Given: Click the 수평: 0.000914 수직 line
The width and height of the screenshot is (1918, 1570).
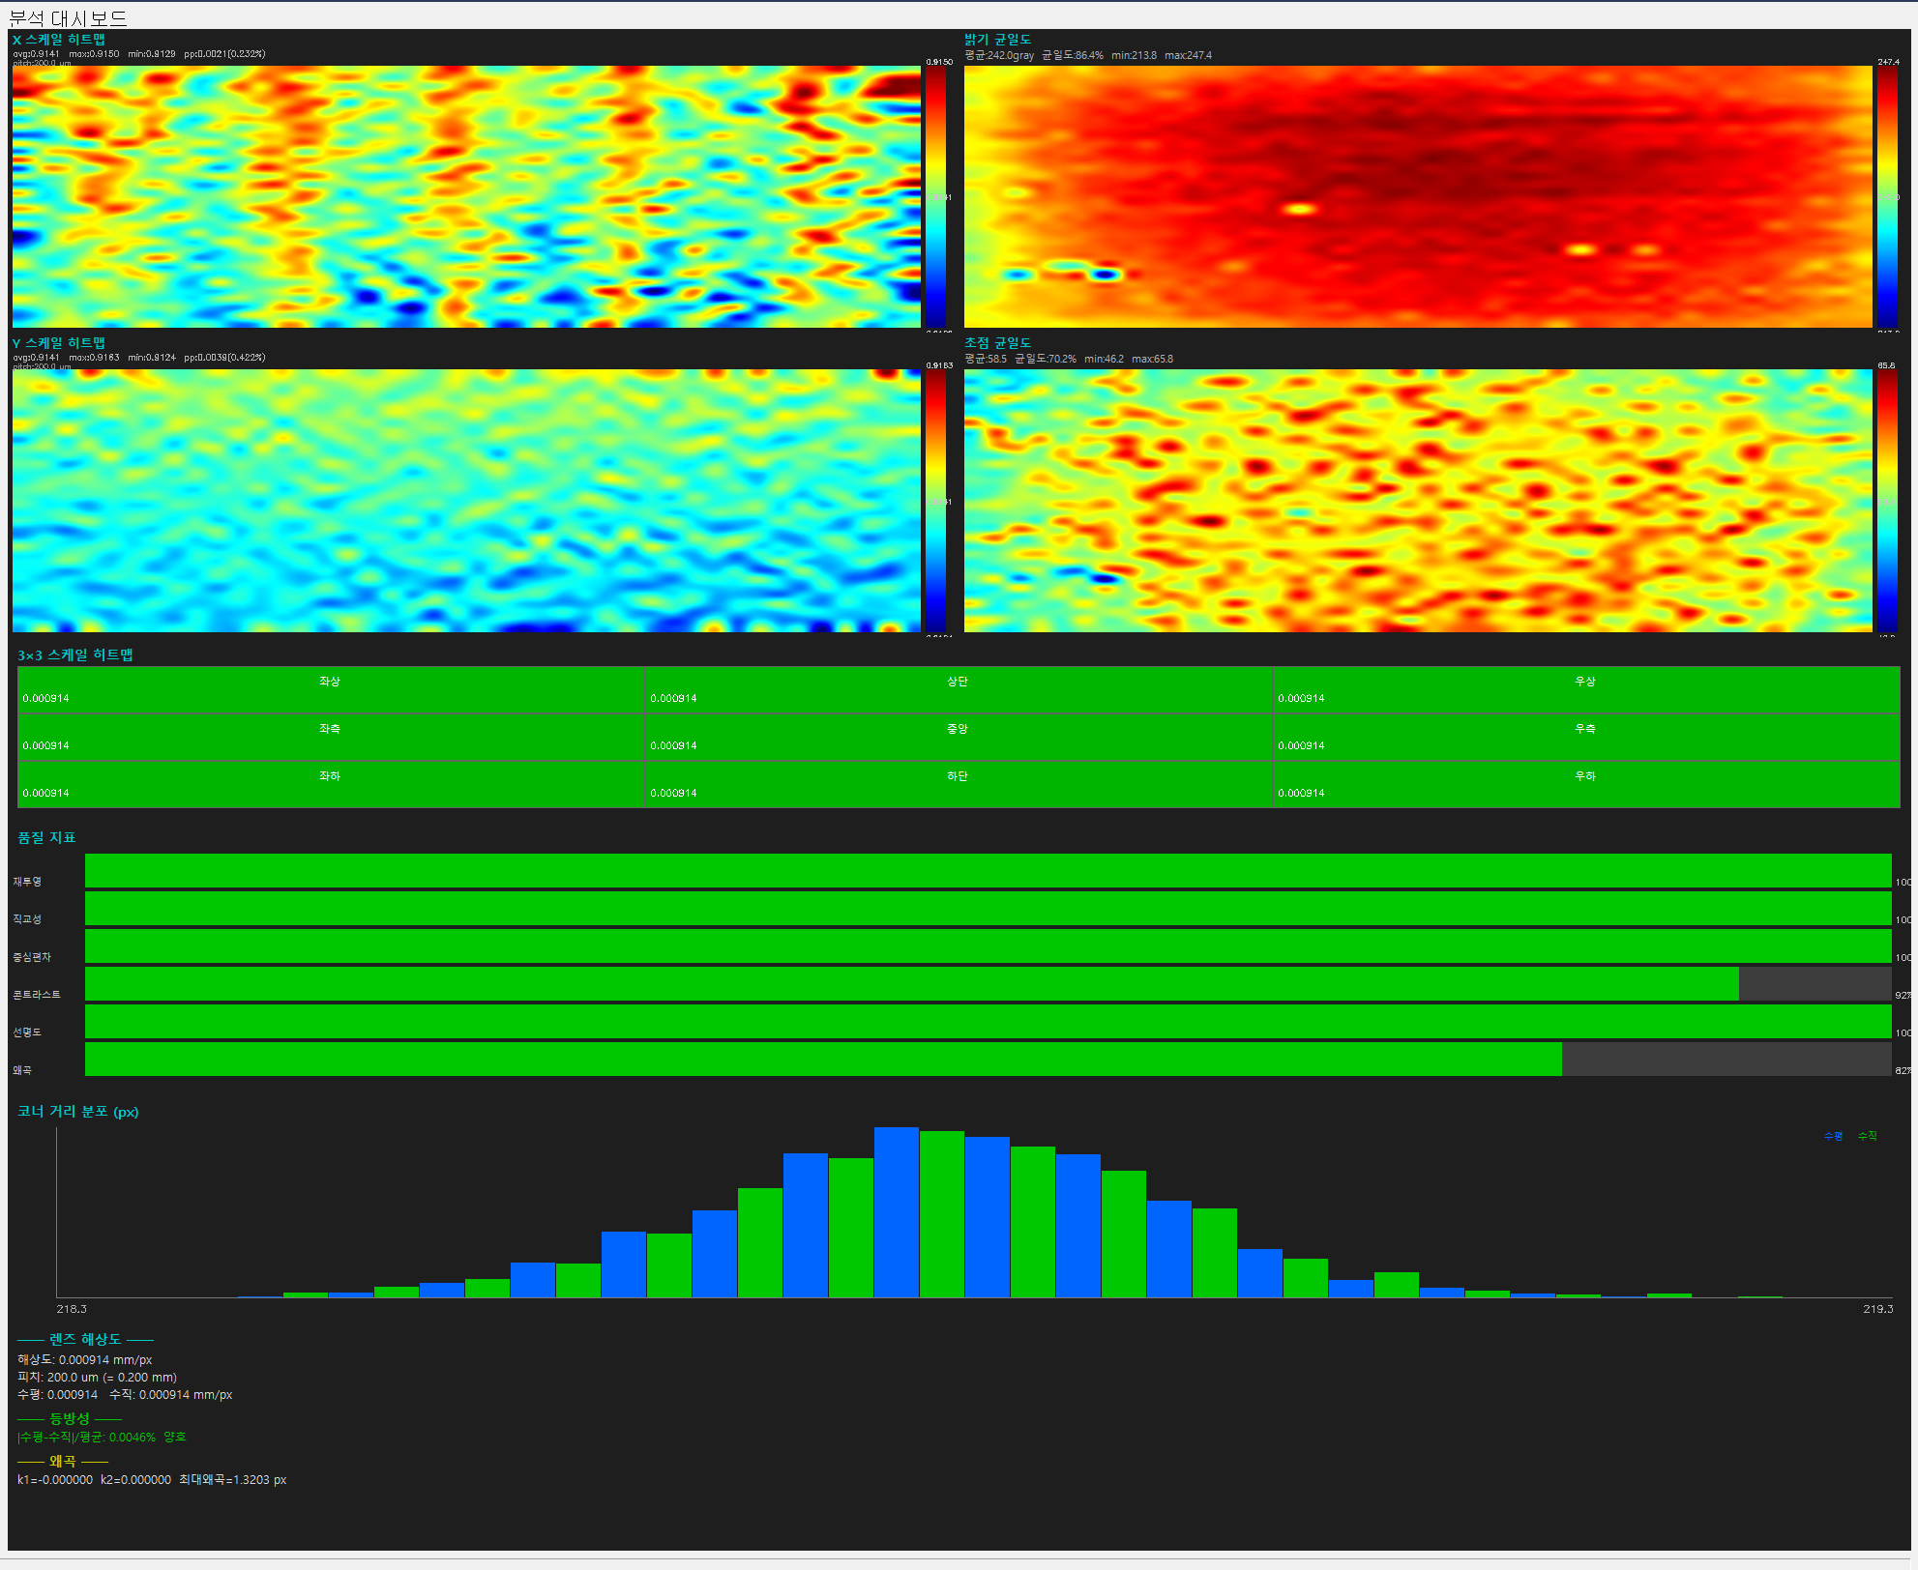Looking at the screenshot, I should pos(125,1395).
